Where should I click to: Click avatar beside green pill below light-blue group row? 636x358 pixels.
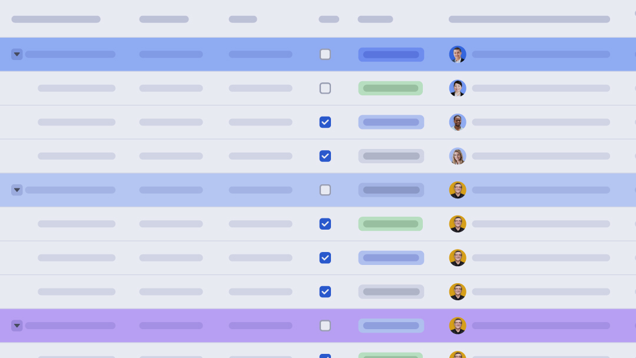458,224
